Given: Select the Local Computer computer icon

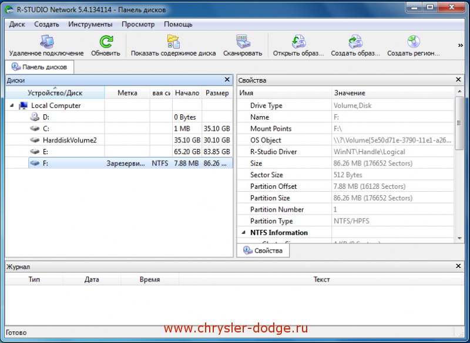Looking at the screenshot, I should click(23, 106).
